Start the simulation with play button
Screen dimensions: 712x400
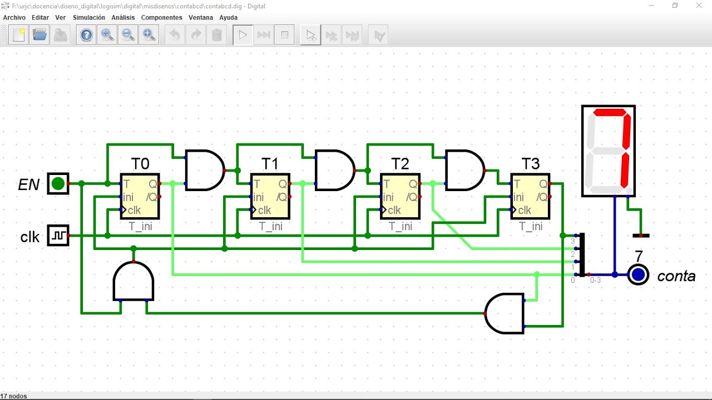[243, 35]
